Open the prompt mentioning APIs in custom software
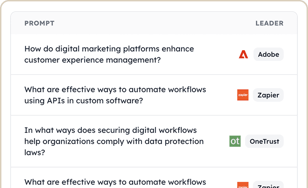The image size is (308, 188). tap(115, 95)
